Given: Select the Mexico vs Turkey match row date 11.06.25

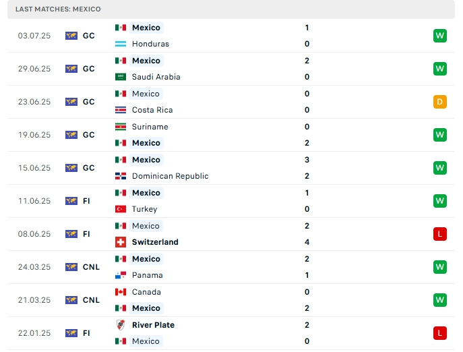Looking at the screenshot, I should tap(34, 201).
